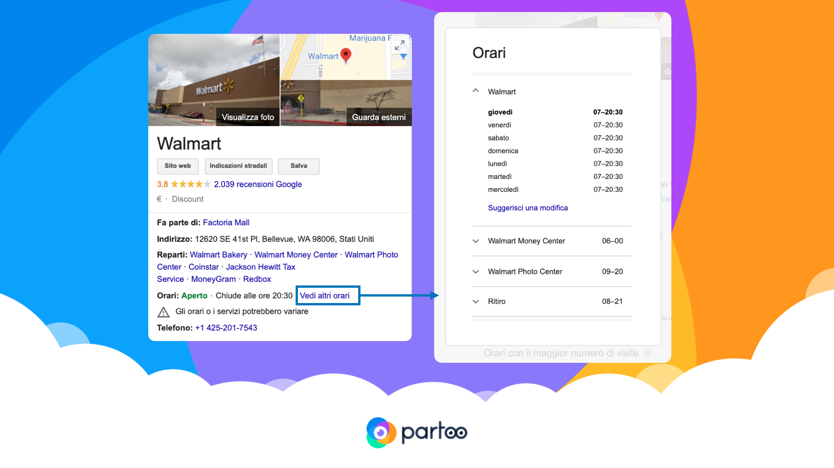
Task: Click Indicazioni stradali button
Action: (238, 166)
